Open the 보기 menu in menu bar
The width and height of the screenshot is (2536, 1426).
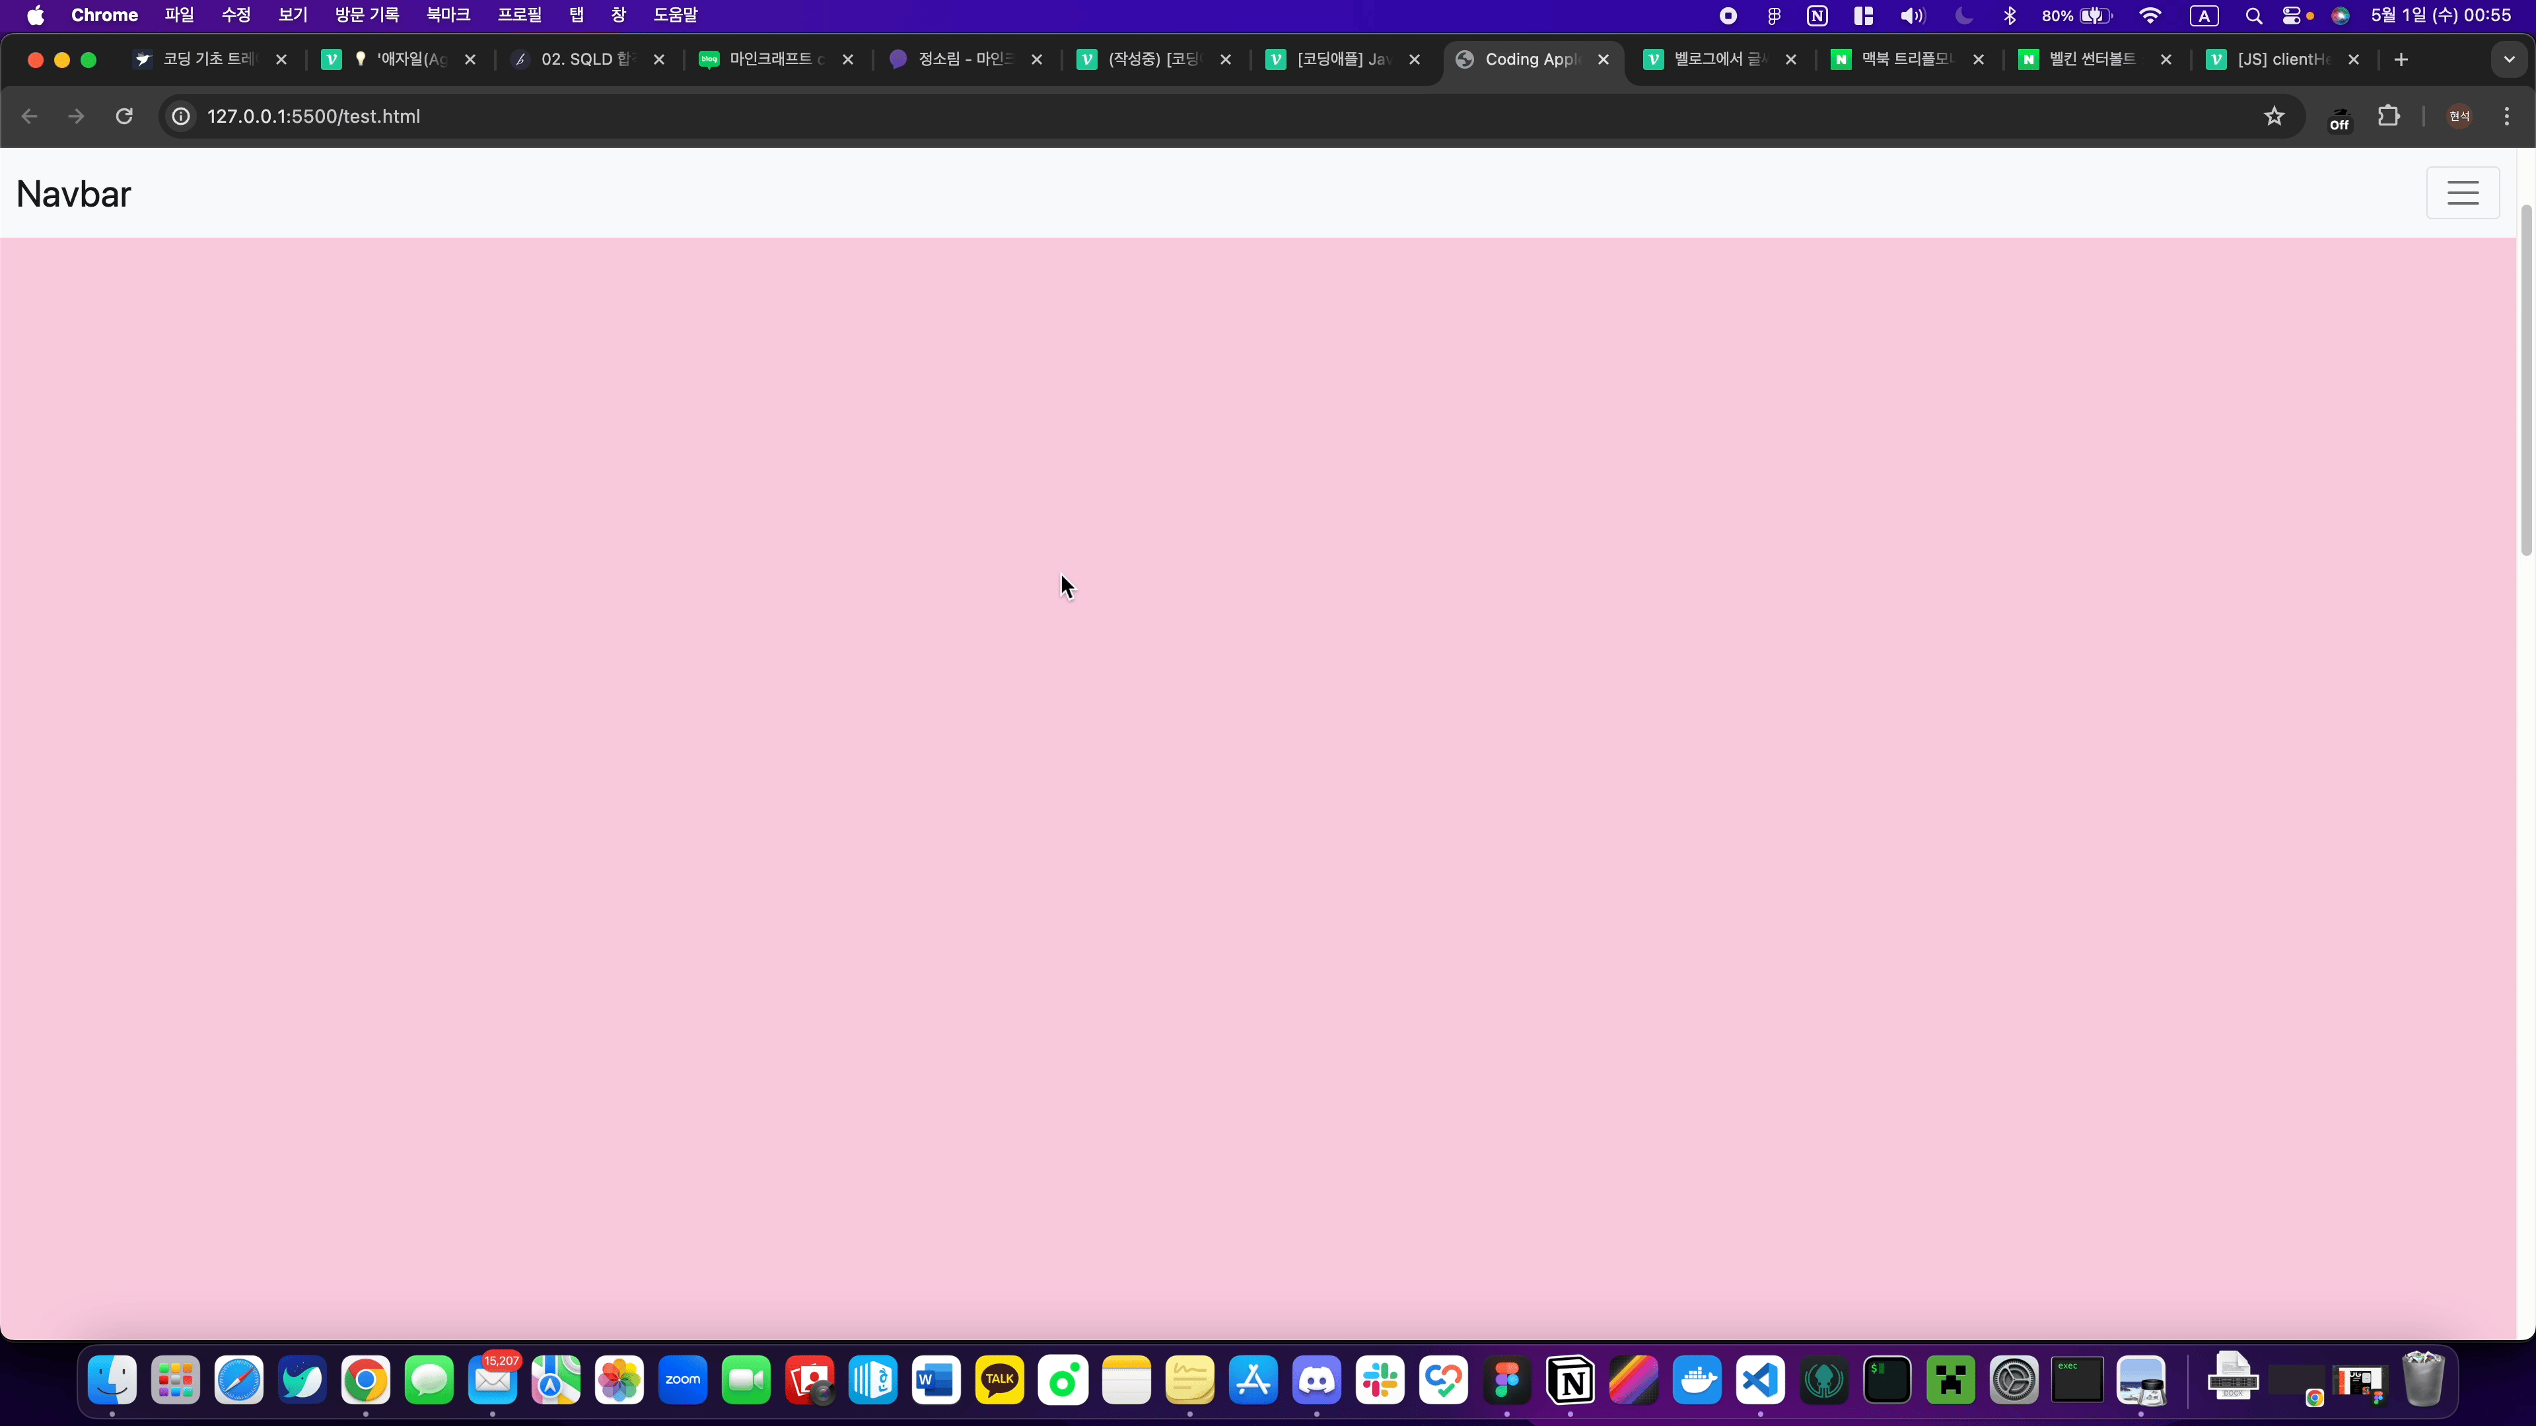click(293, 16)
